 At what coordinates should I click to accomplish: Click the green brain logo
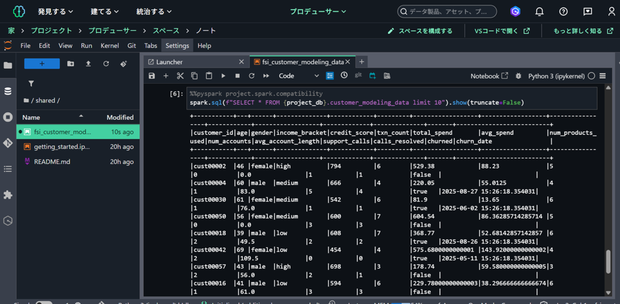(19, 11)
